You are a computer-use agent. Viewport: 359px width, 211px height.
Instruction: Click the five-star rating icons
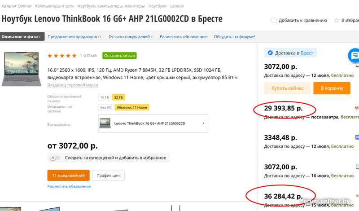click(x=62, y=56)
